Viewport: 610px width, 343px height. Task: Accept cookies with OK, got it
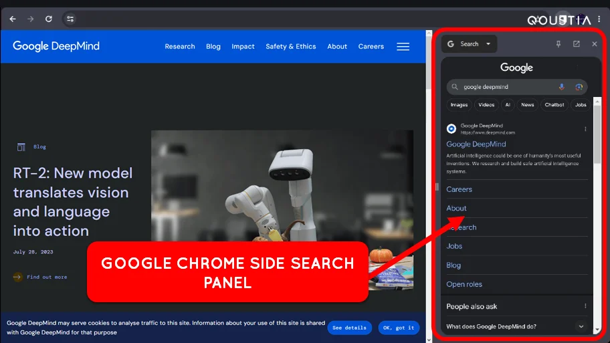tap(399, 328)
